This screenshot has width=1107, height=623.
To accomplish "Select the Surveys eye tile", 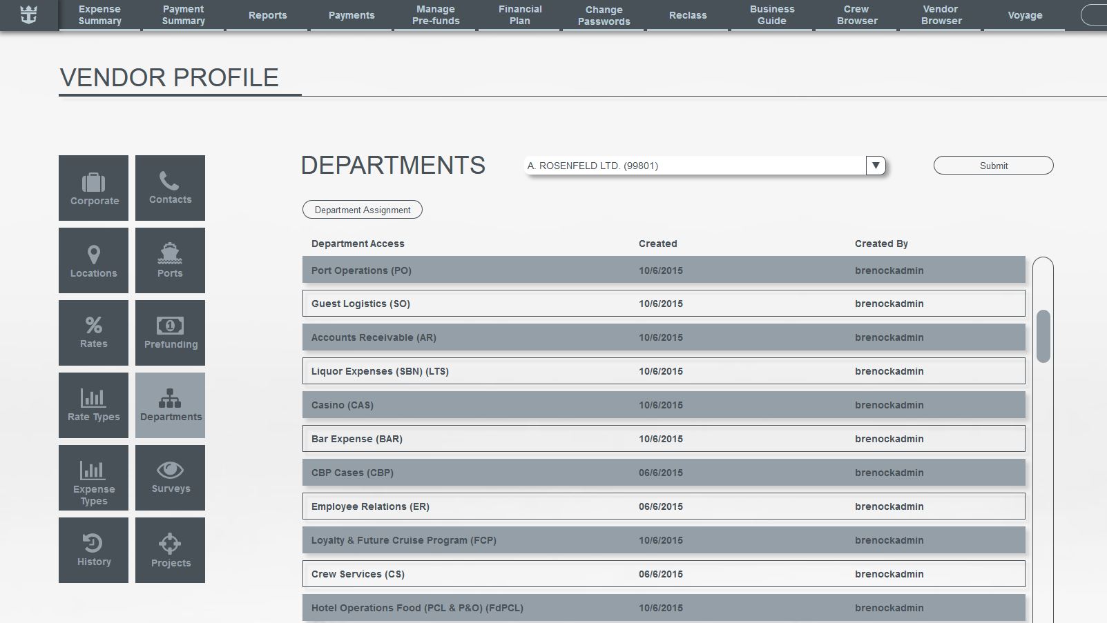I will pyautogui.click(x=170, y=477).
